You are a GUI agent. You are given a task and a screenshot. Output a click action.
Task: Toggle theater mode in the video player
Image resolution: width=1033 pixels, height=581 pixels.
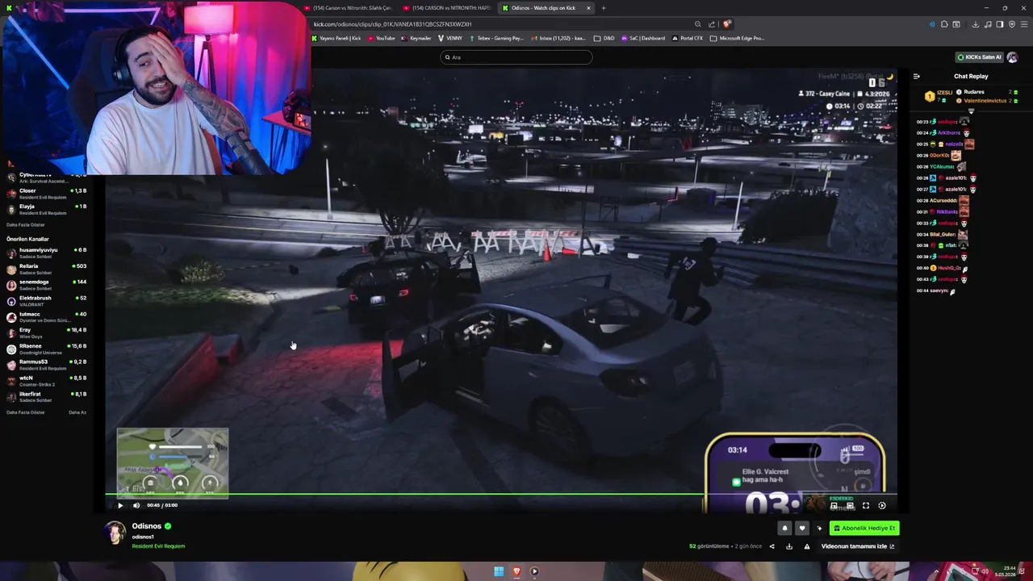[x=850, y=506]
